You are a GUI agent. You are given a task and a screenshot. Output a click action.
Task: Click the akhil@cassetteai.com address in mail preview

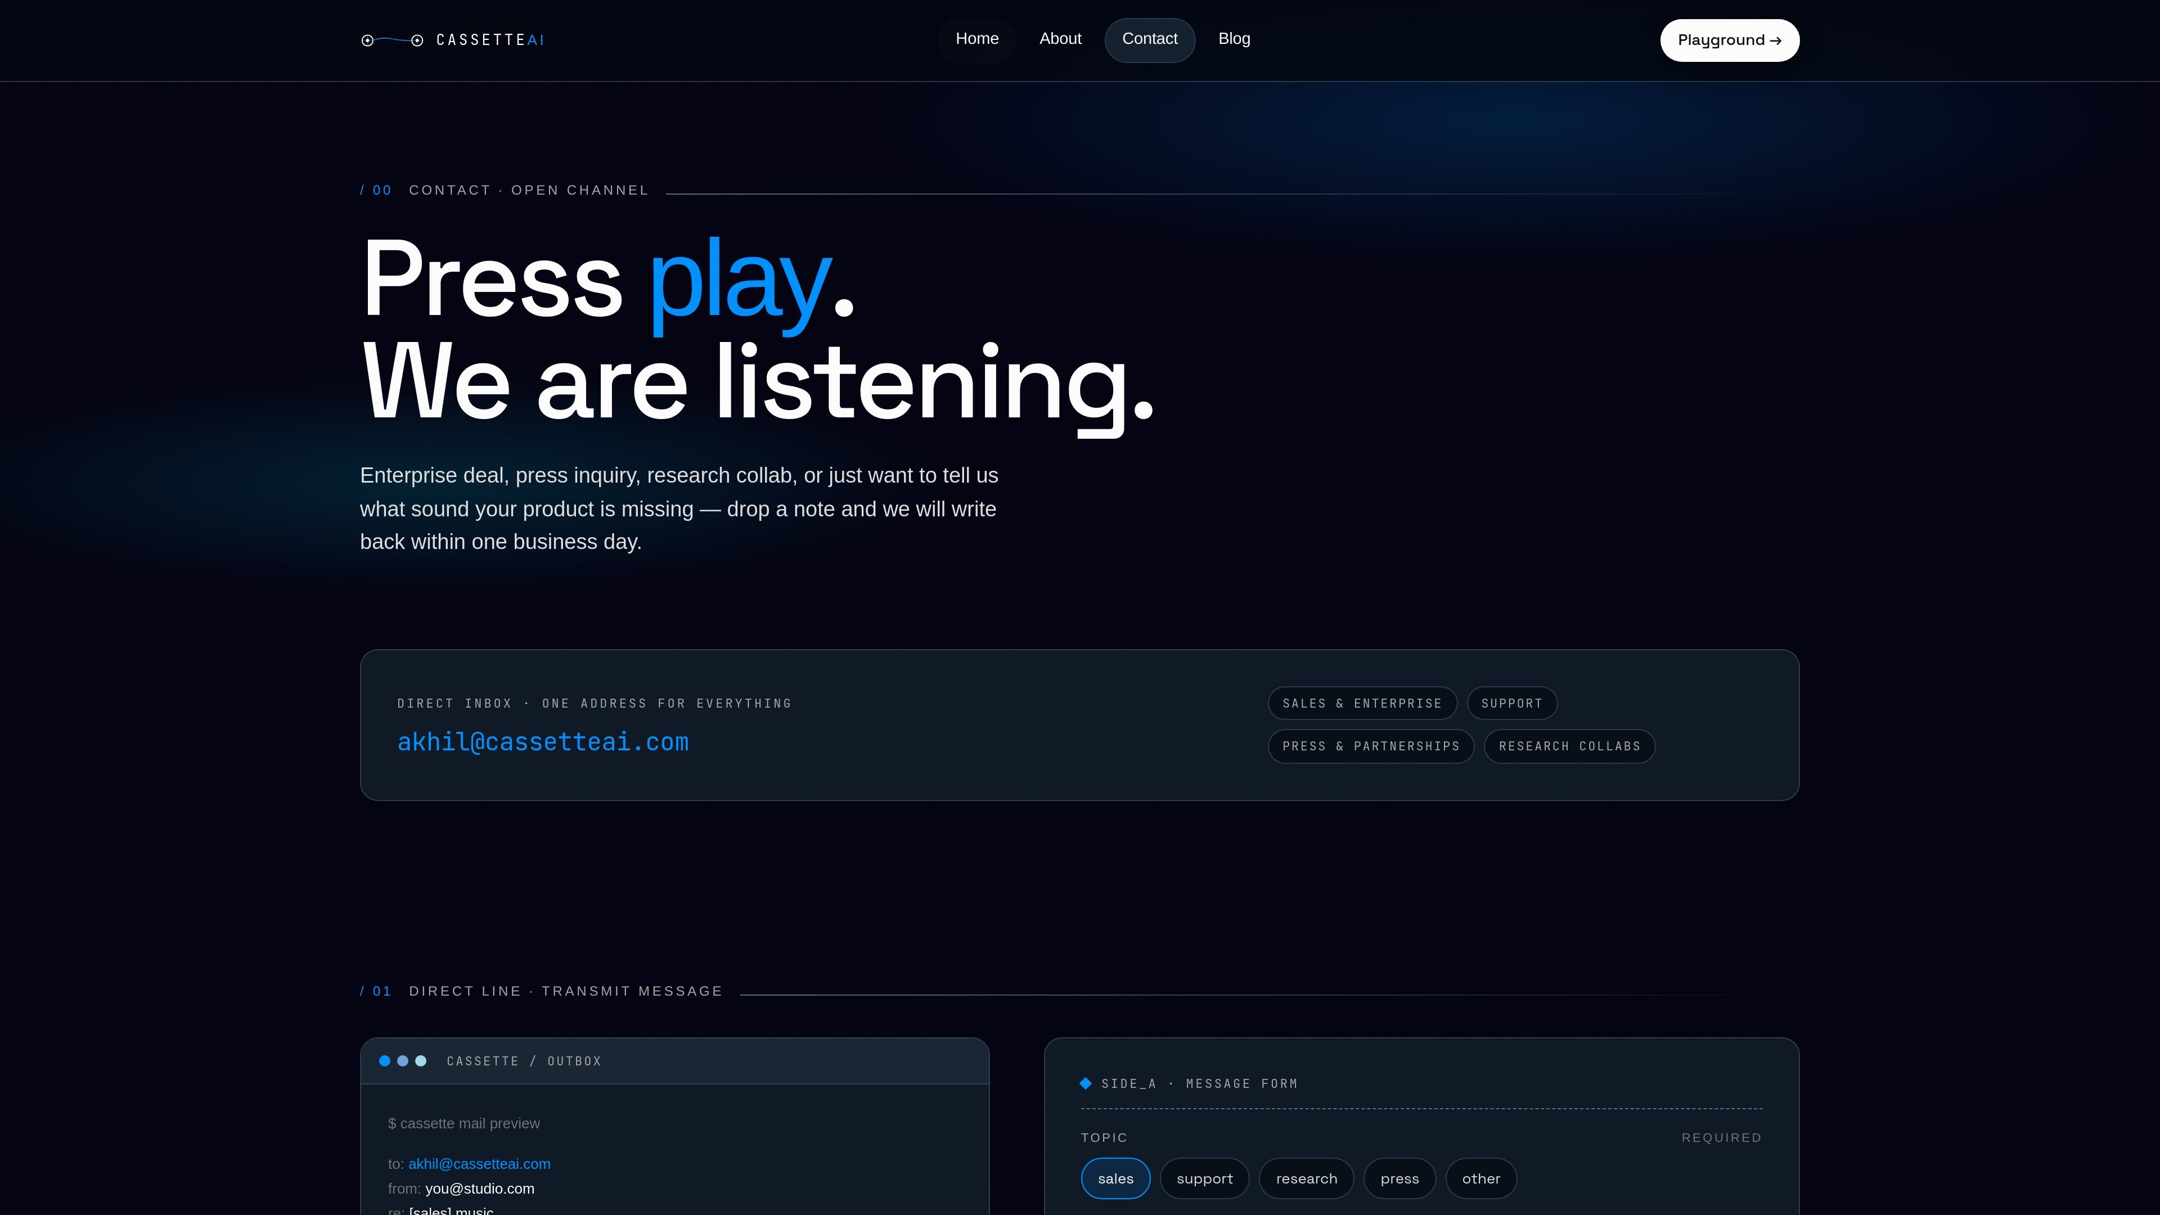479,1164
